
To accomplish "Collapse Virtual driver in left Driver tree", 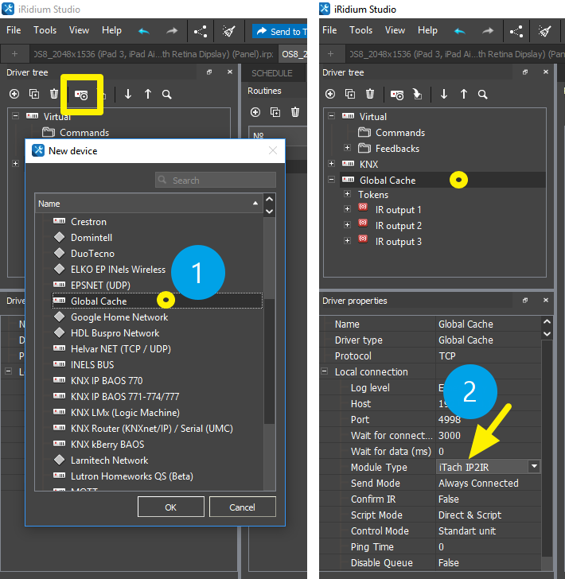I will 16,116.
